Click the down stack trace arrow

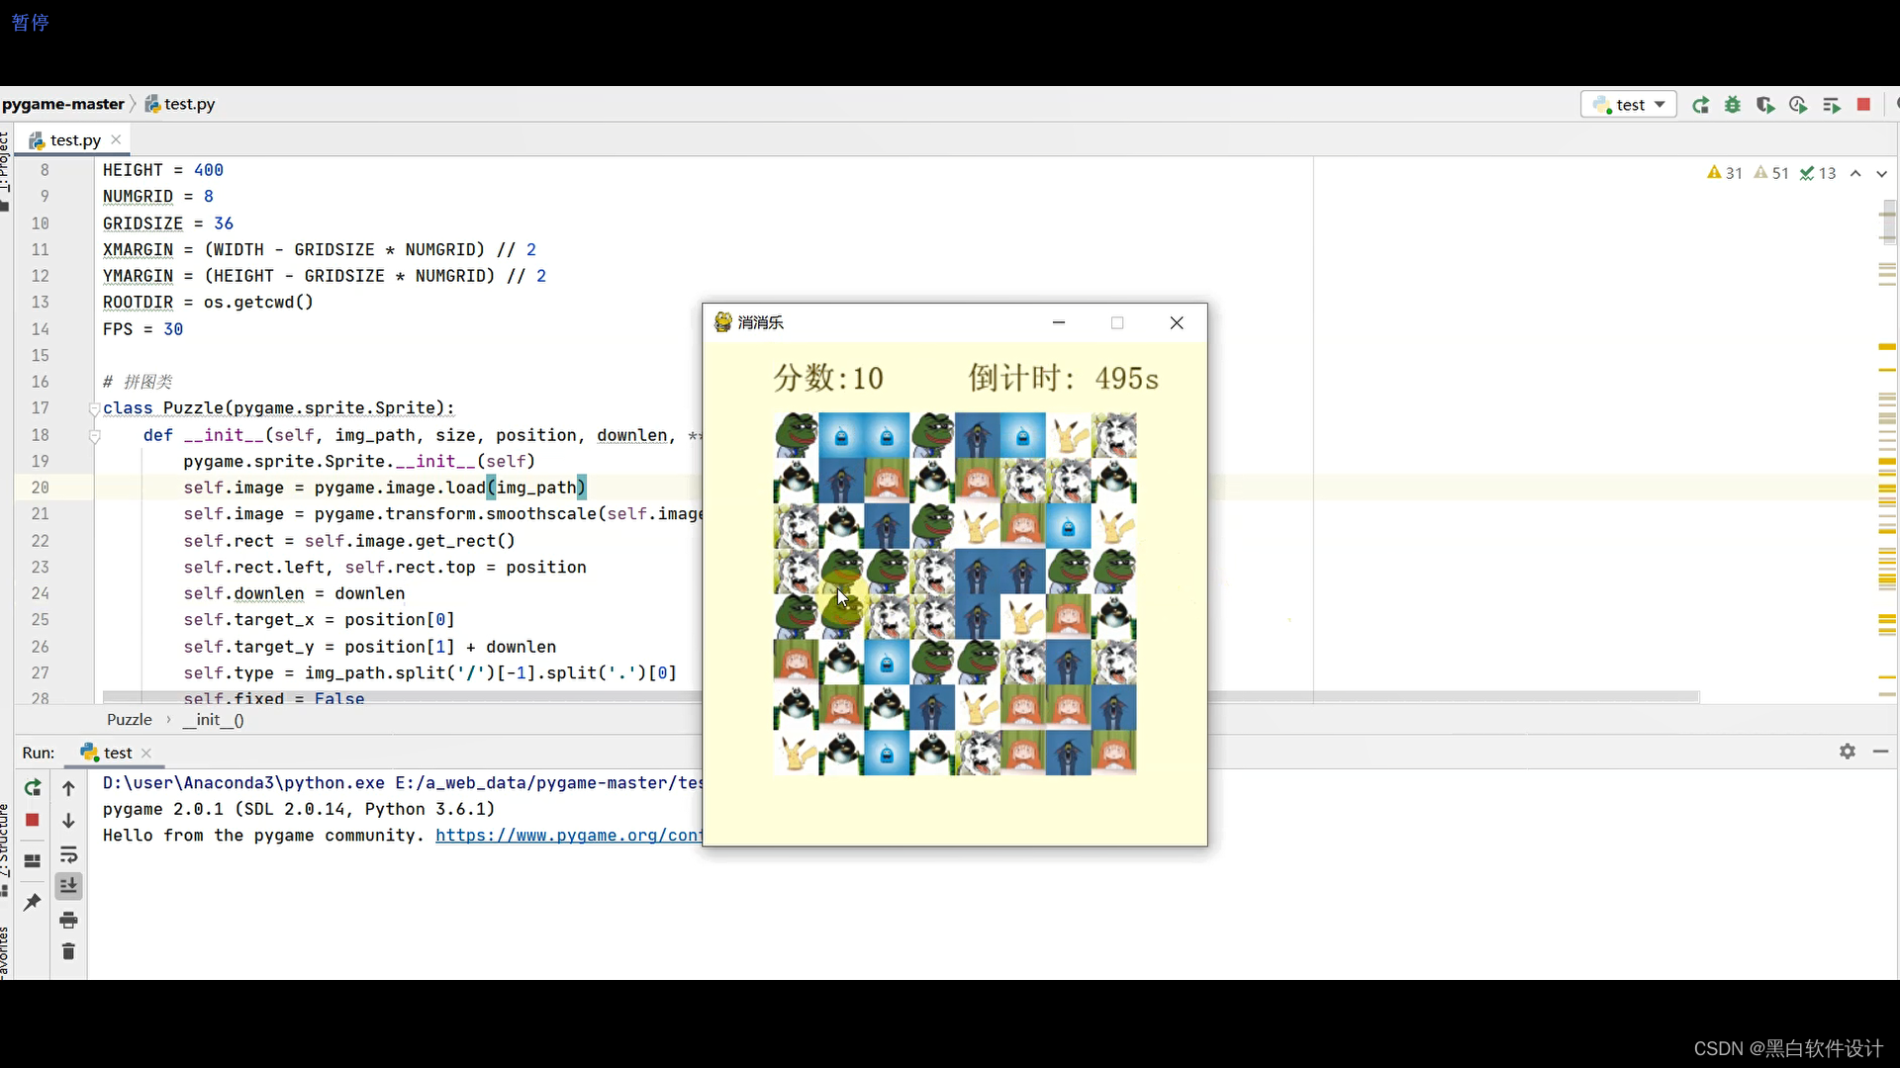coord(68,821)
